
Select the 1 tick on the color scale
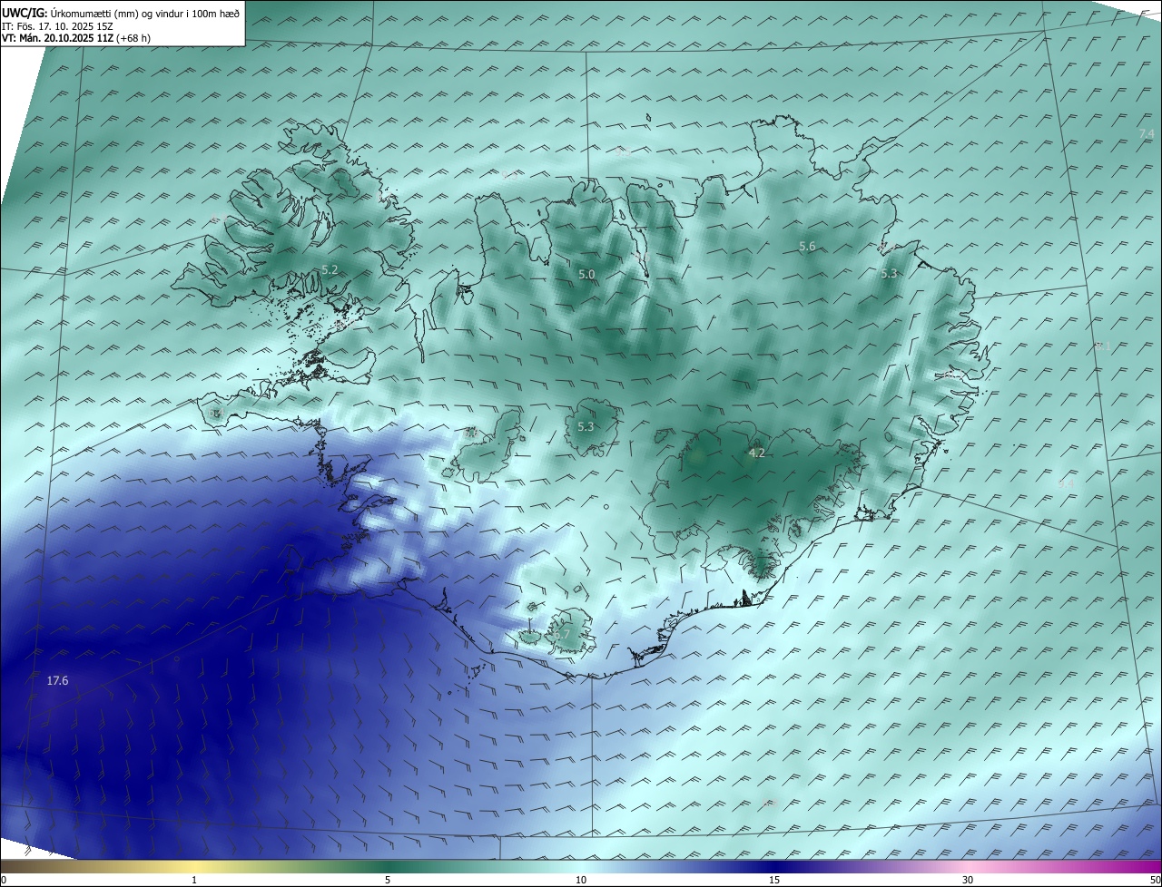[194, 880]
